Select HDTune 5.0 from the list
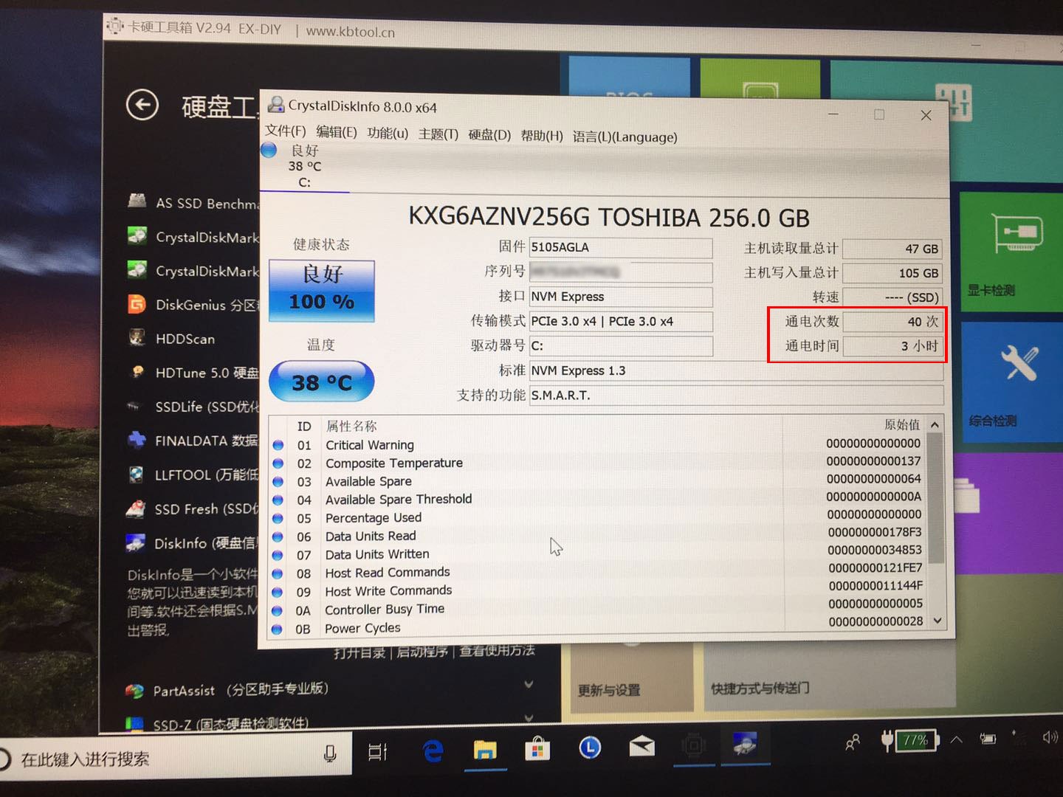This screenshot has height=797, width=1063. coord(193,373)
